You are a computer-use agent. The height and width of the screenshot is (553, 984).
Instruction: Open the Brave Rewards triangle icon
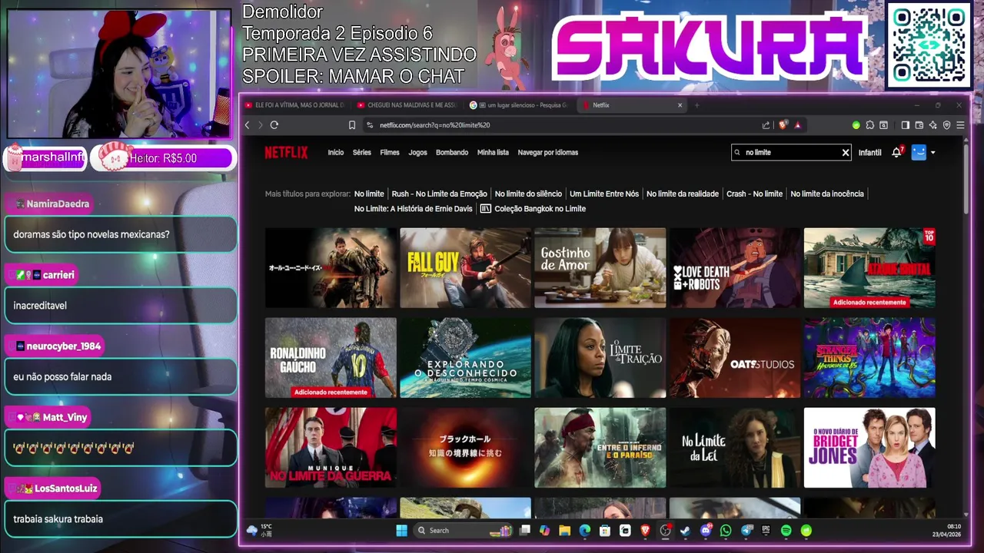797,125
